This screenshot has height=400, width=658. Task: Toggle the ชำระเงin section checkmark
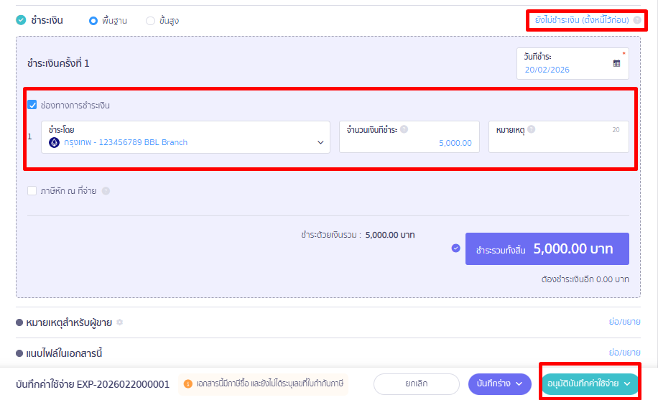coord(21,20)
